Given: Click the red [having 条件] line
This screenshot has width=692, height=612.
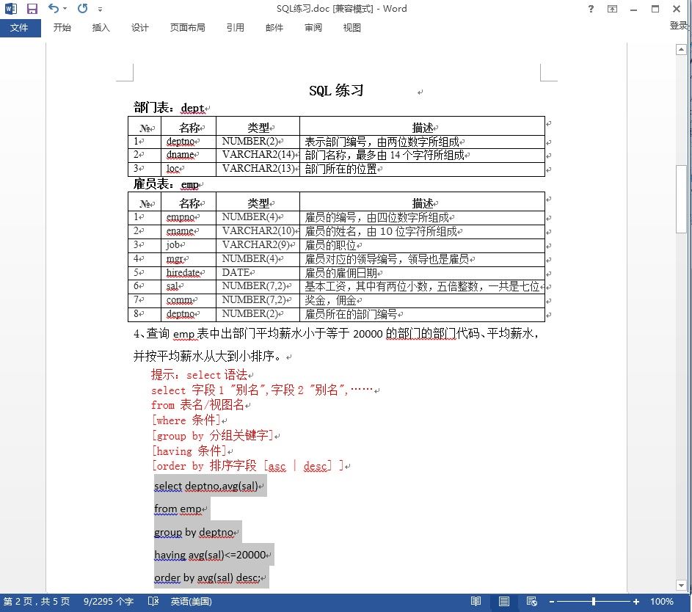Looking at the screenshot, I should tap(189, 451).
